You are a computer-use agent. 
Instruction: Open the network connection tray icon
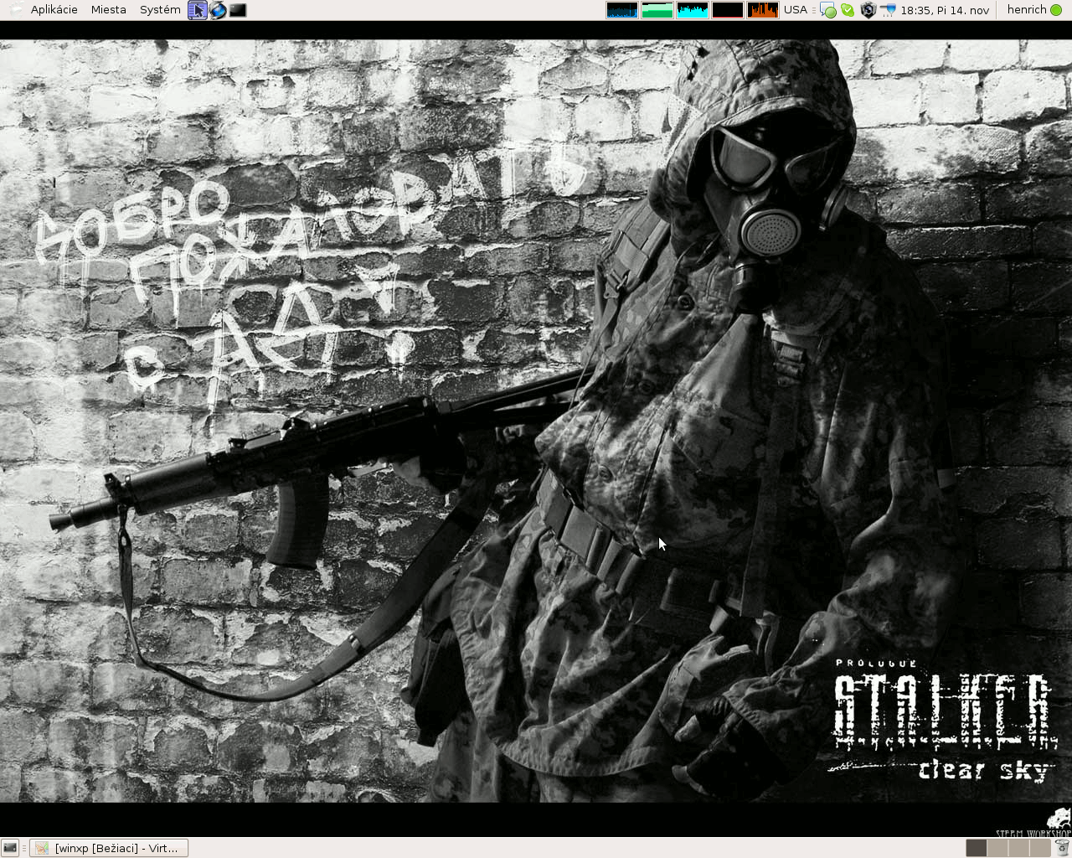(888, 10)
